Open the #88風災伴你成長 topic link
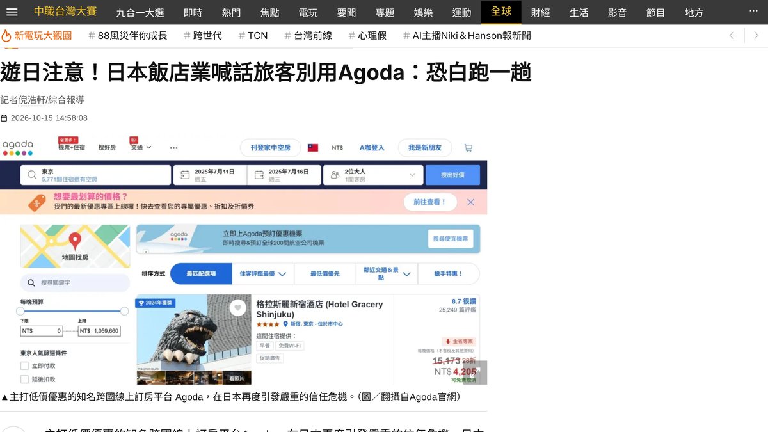Screen dimensions: 768x432 click(x=128, y=35)
